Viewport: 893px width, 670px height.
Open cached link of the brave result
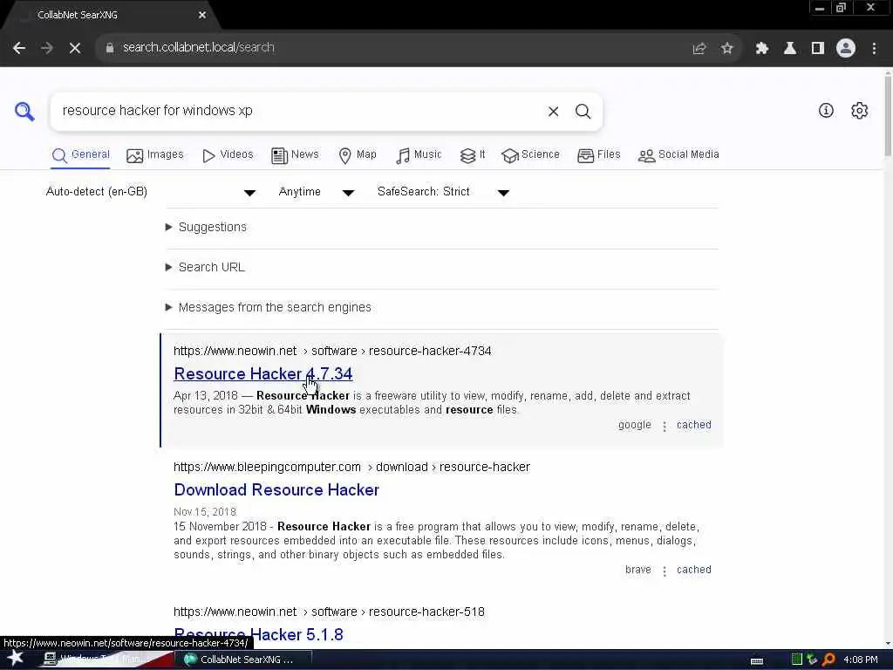tap(693, 570)
